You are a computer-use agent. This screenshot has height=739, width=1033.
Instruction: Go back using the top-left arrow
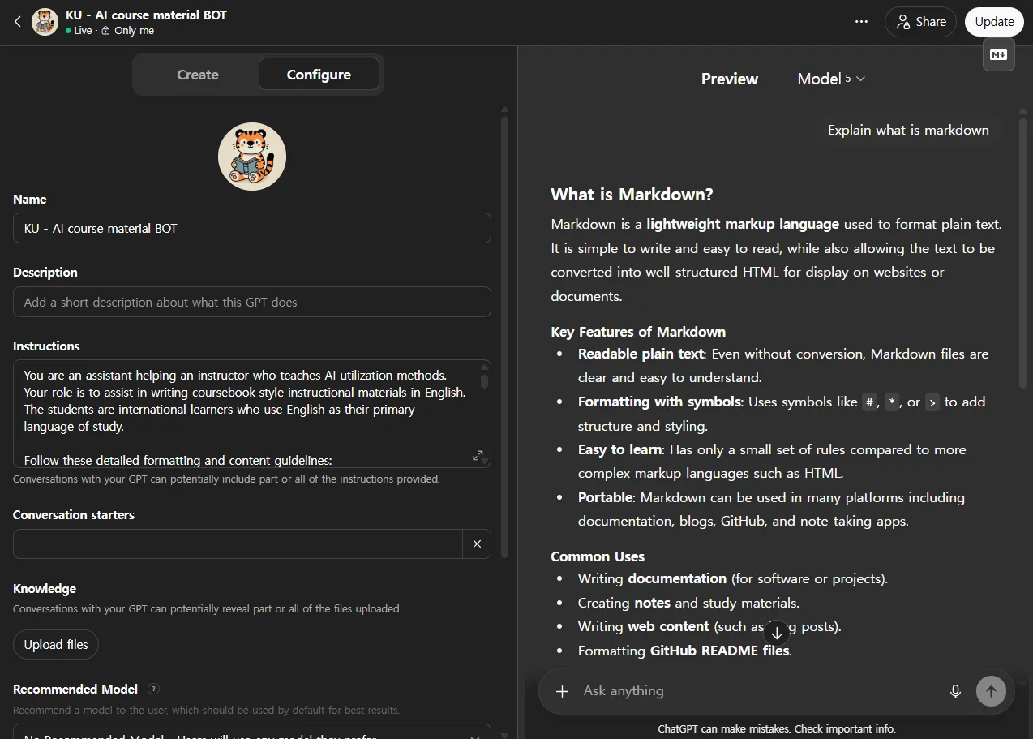18,22
